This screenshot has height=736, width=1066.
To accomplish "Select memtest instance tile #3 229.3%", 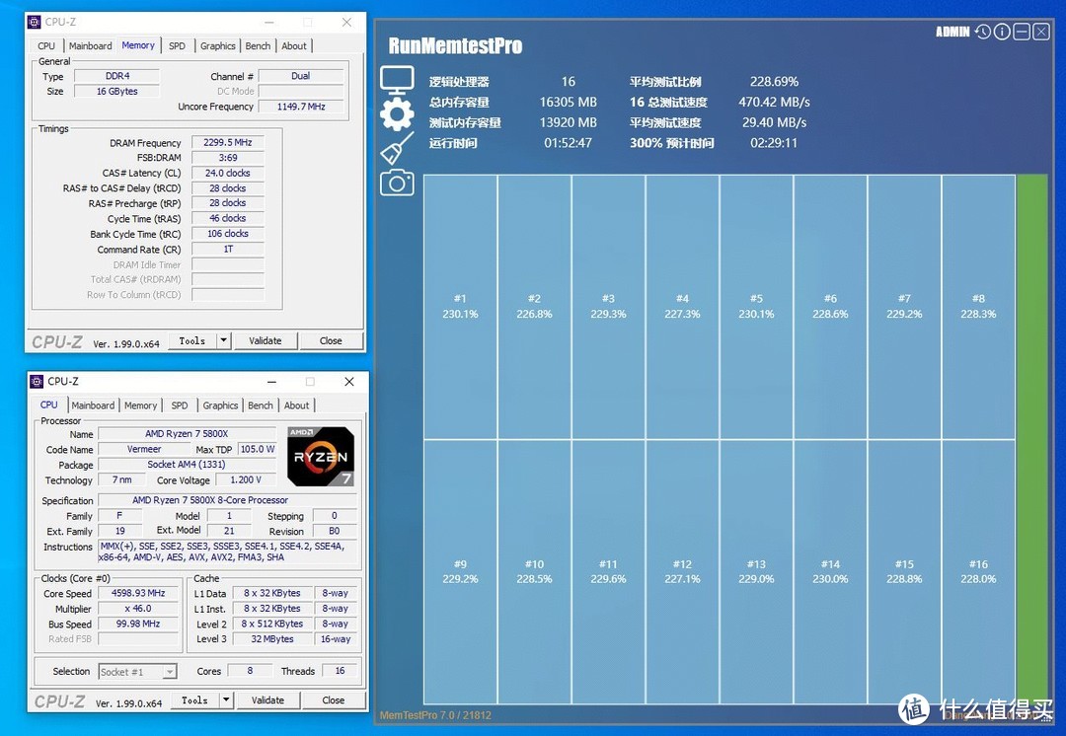I will pos(608,307).
